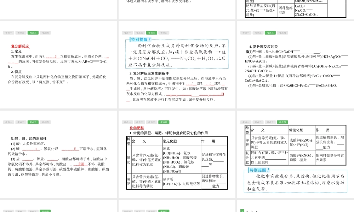354x212 pixels.
Task: Click the '2. 特点' subheading
Action: (x=16, y=72)
